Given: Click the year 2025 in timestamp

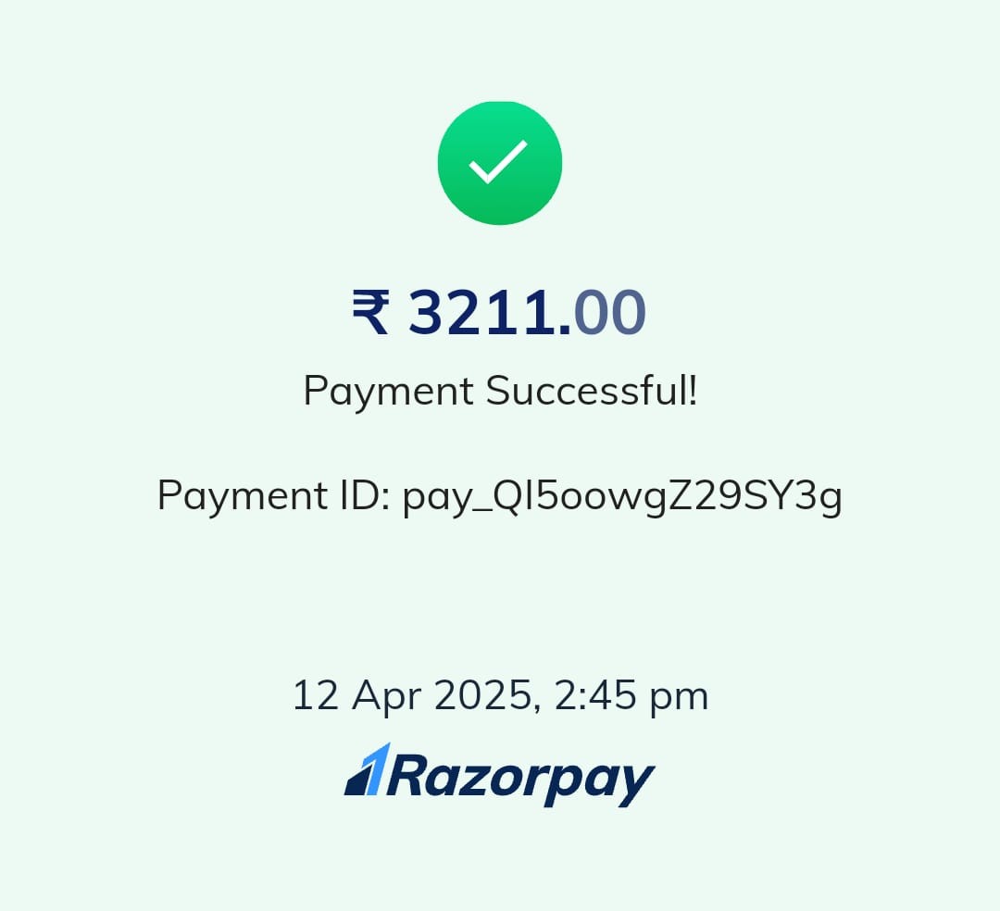Looking at the screenshot, I should (484, 695).
